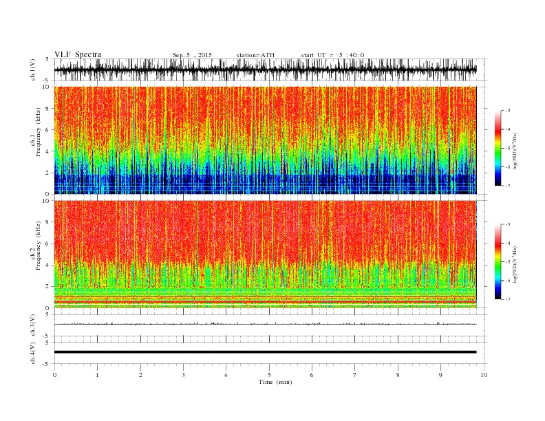Click time axis tick label "1"
Viewport: 545px width, 421px height.
(97, 375)
